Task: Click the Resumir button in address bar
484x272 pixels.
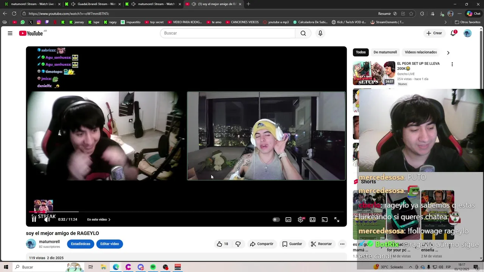Action: click(387, 14)
